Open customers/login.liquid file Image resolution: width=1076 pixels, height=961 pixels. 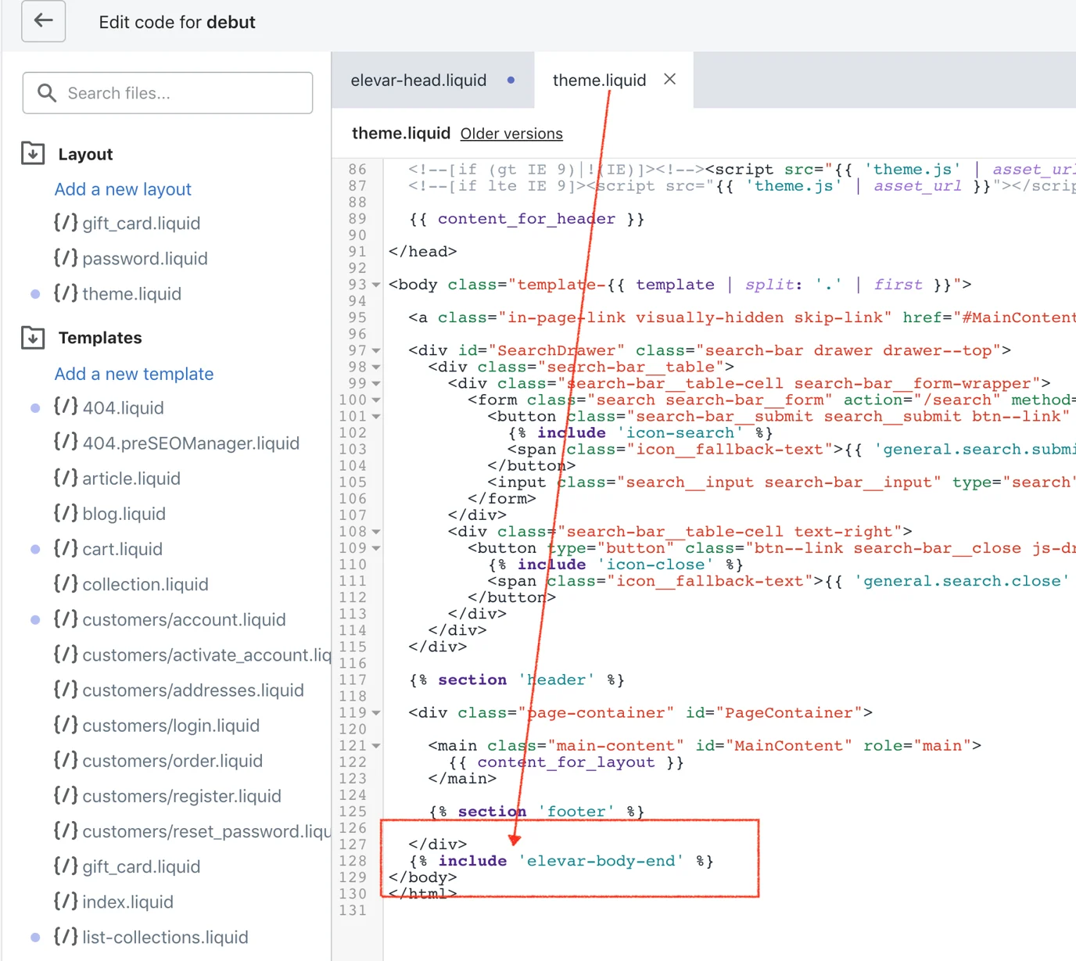(x=156, y=726)
